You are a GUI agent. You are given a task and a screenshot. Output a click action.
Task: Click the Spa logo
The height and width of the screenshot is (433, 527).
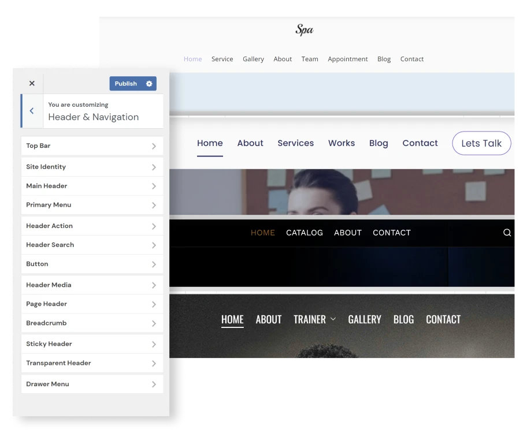pos(305,29)
